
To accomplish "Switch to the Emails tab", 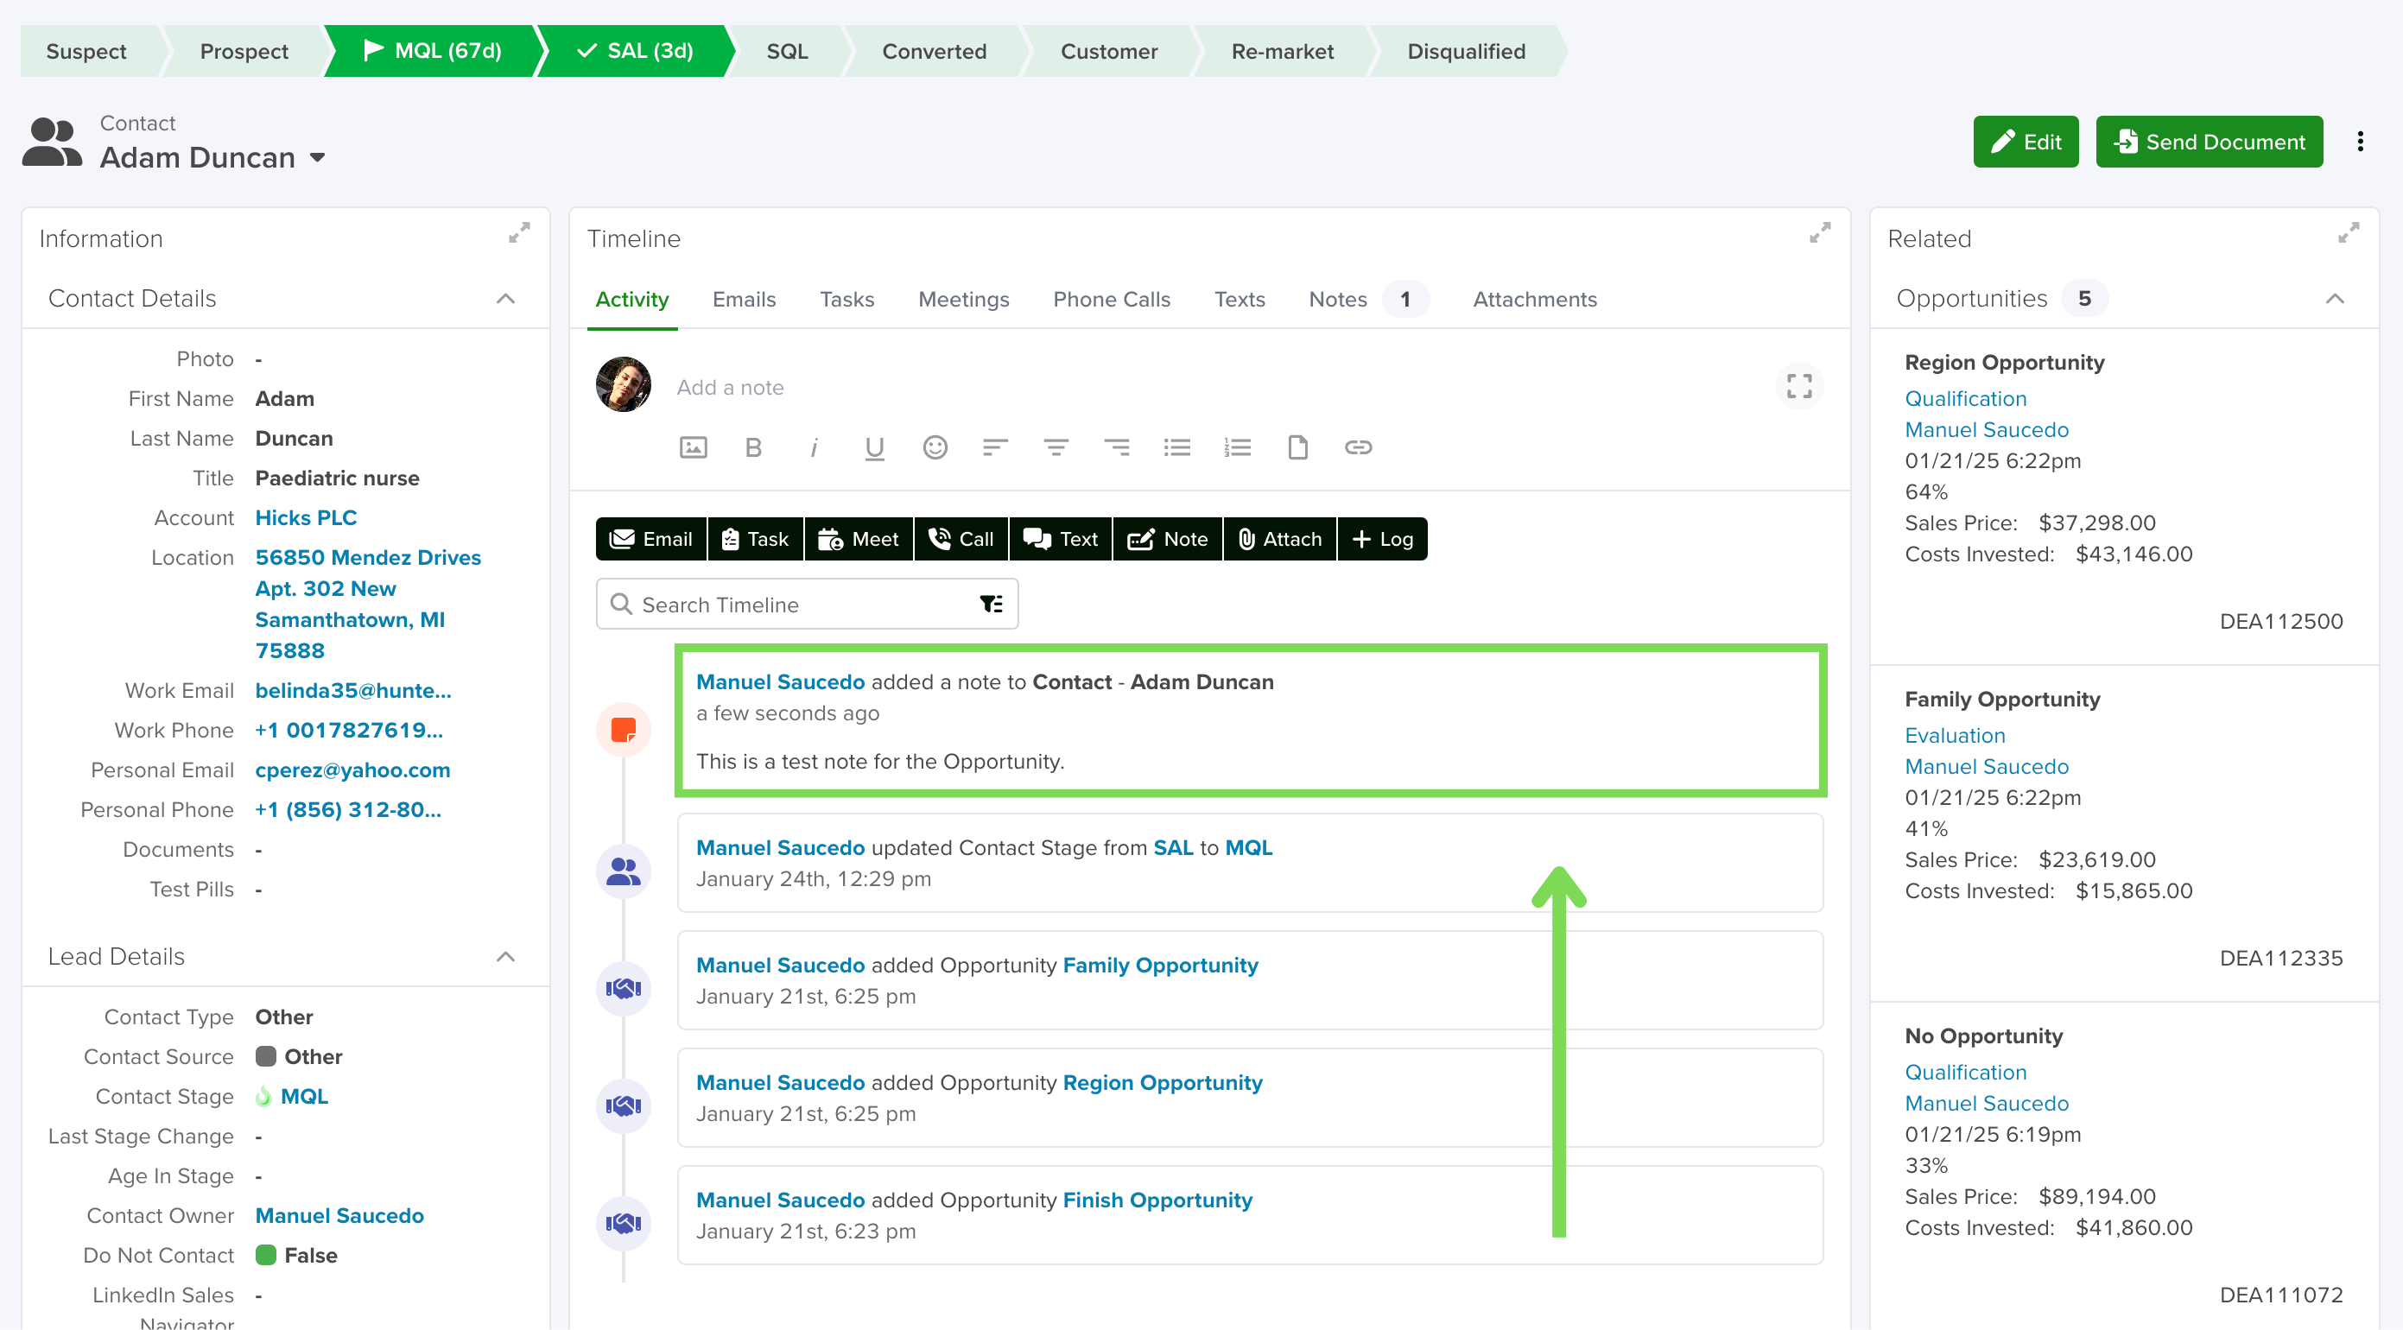I will [x=745, y=300].
